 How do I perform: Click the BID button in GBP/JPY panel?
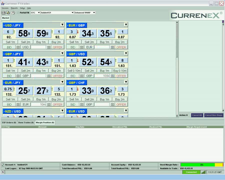coord(9,76)
